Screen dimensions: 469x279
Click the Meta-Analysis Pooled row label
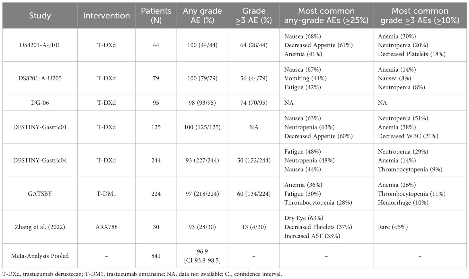[40, 256]
